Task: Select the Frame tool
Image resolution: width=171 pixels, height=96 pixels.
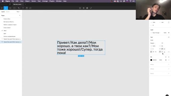Action: coord(10,8)
